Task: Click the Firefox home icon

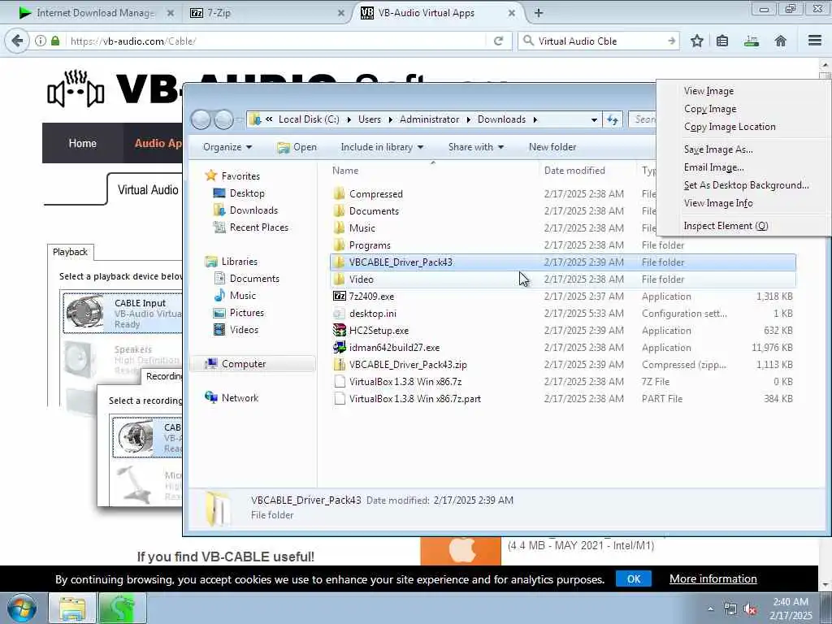Action: point(780,41)
